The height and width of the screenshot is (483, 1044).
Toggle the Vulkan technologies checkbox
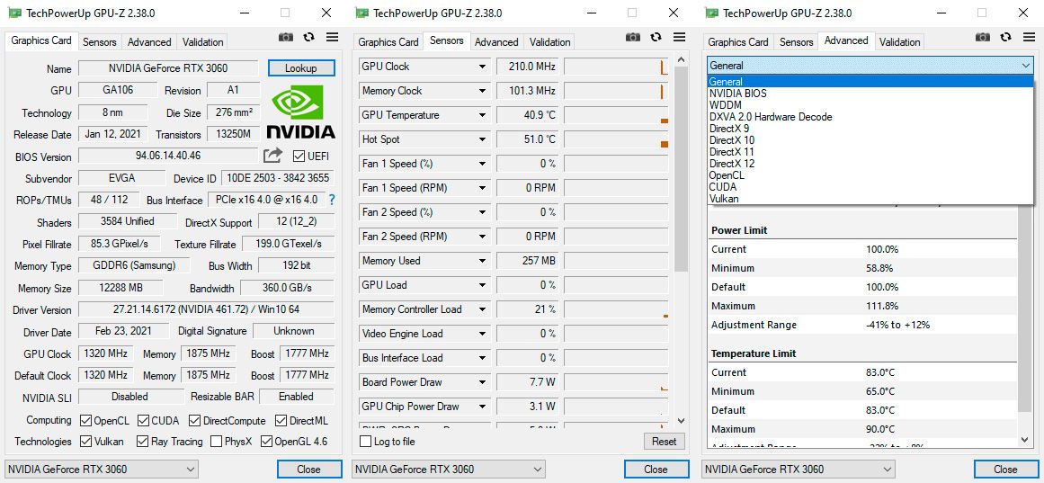(x=85, y=441)
